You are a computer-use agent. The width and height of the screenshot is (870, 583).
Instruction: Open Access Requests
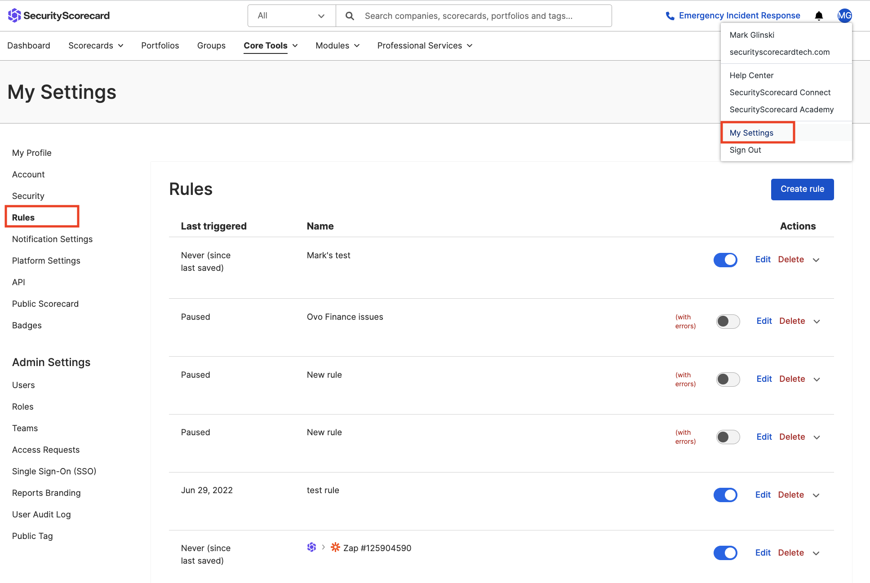(x=46, y=450)
